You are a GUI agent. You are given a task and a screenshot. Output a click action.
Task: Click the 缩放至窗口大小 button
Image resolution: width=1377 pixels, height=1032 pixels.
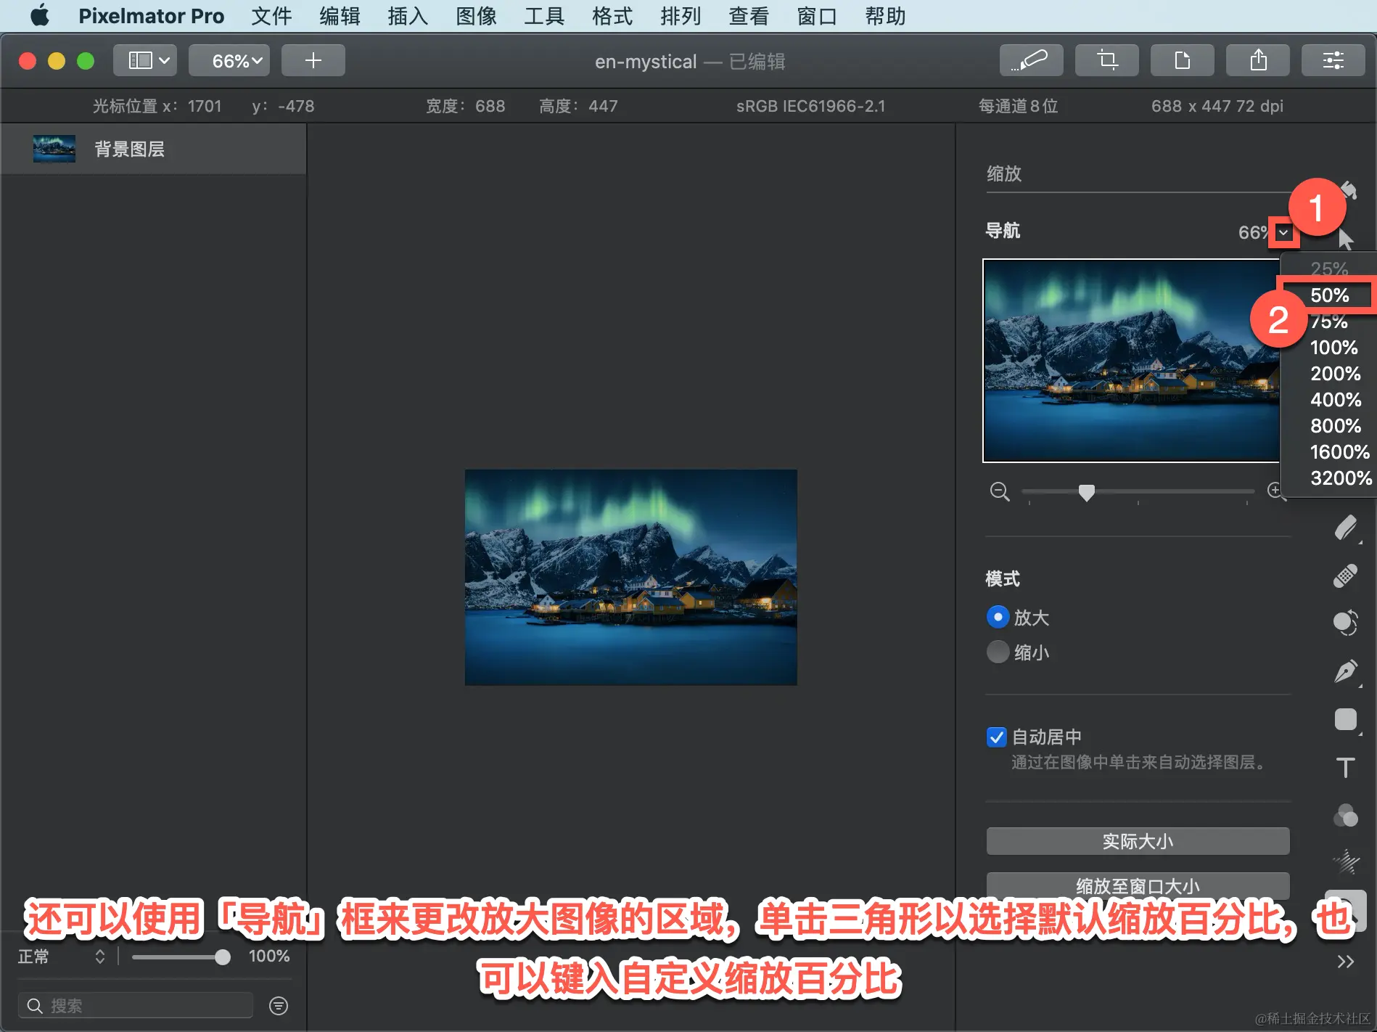pos(1138,886)
